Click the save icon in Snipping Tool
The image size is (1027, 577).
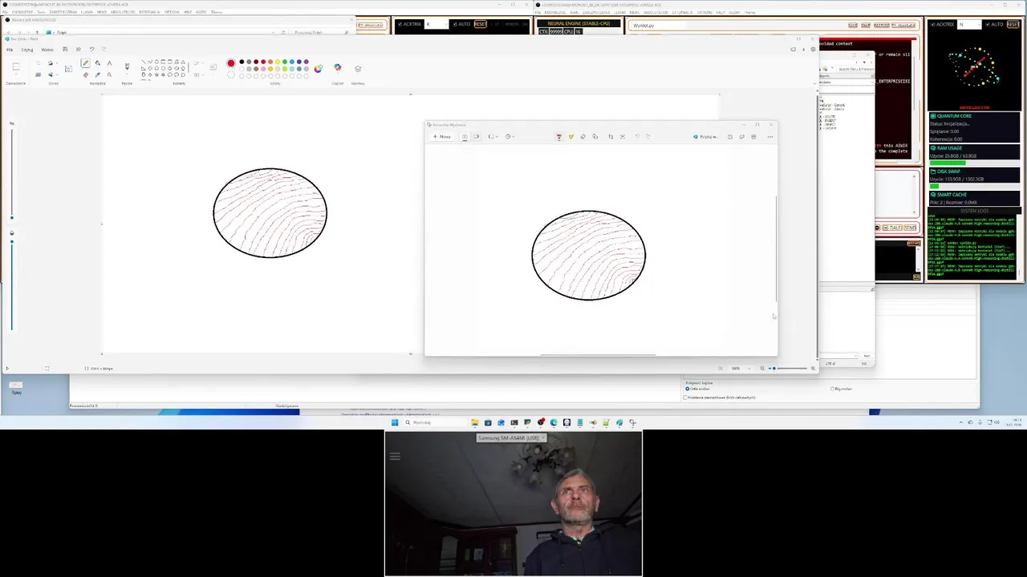(x=730, y=137)
